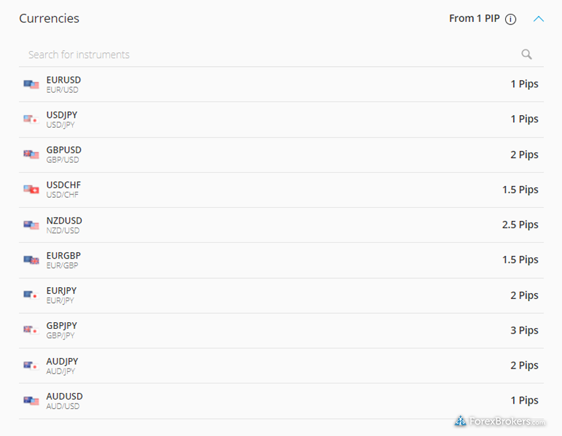Click the EURGBP flag pair icon
Viewport: 562px width, 436px height.
31,259
